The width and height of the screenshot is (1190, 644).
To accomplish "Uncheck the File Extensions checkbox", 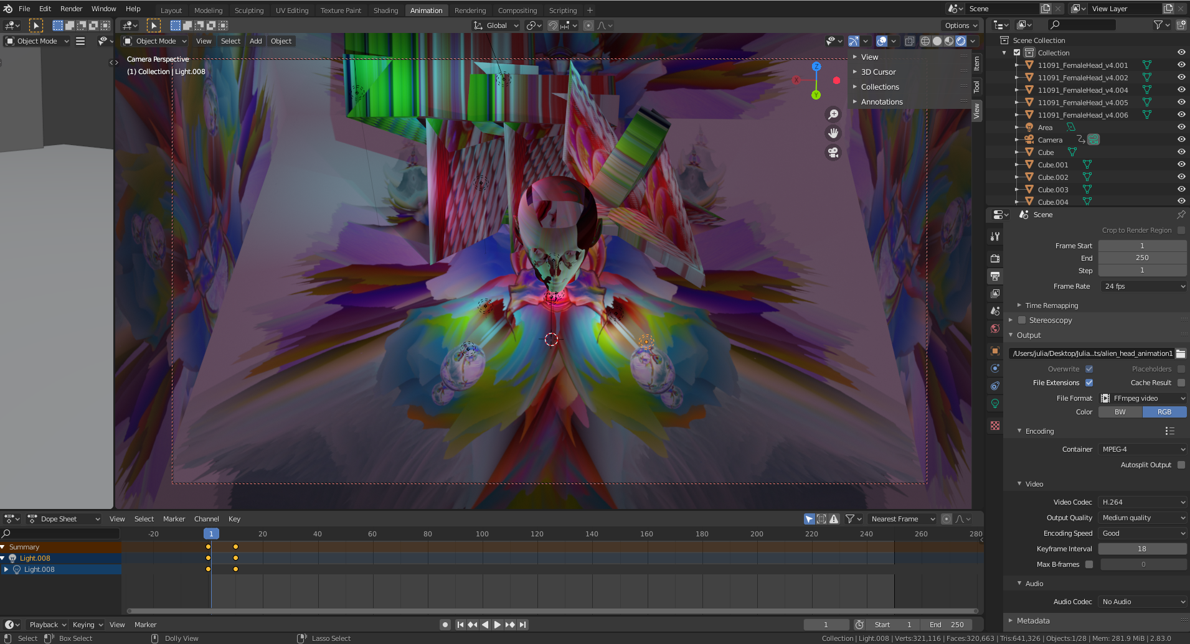I will pyautogui.click(x=1089, y=383).
